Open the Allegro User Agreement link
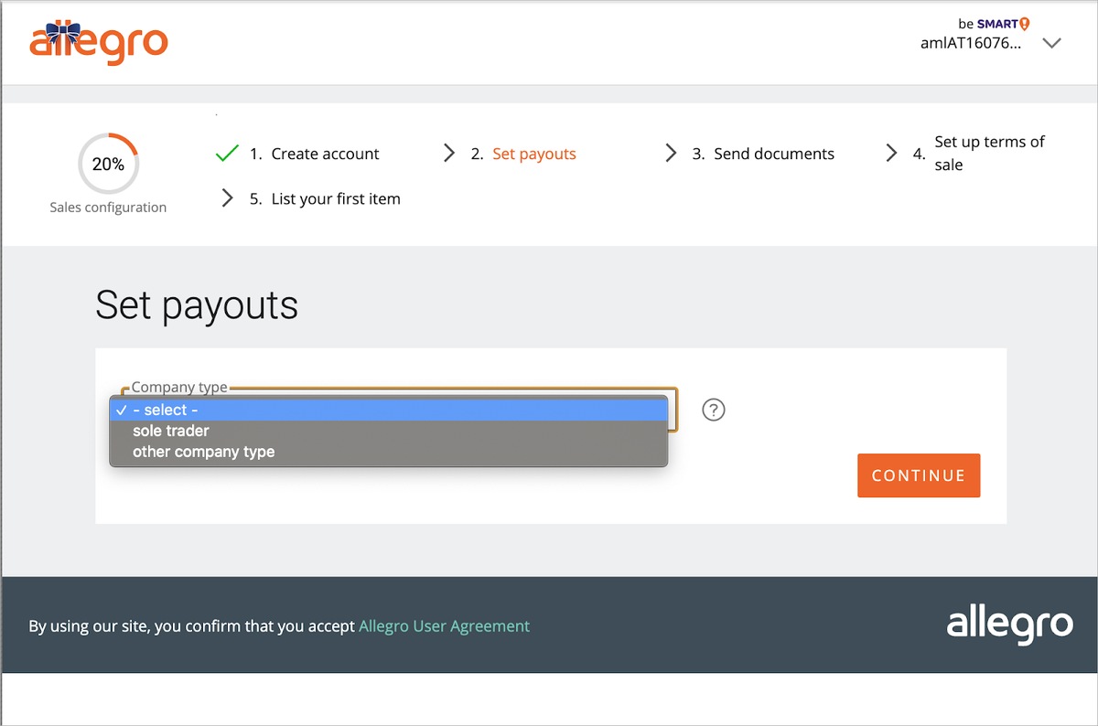This screenshot has height=726, width=1098. click(x=444, y=626)
